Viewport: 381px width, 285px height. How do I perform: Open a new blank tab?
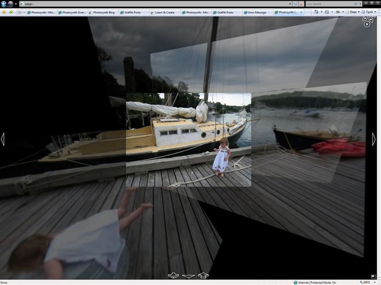[308, 13]
